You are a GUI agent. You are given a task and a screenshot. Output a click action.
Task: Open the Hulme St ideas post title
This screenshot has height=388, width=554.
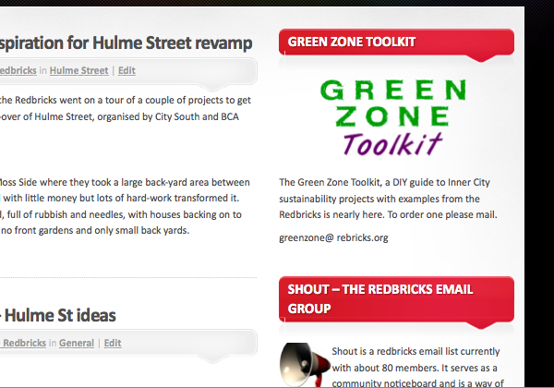(x=57, y=315)
